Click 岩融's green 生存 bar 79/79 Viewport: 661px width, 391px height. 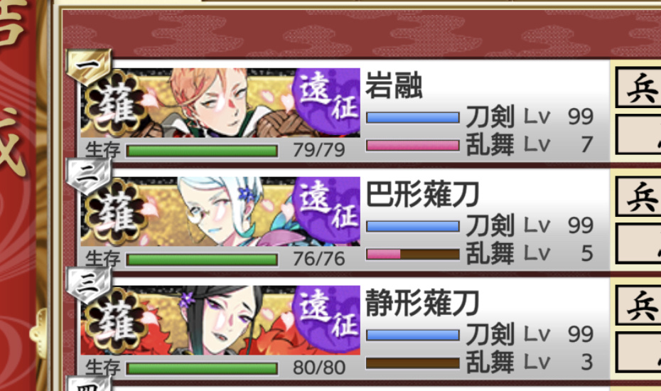(202, 151)
